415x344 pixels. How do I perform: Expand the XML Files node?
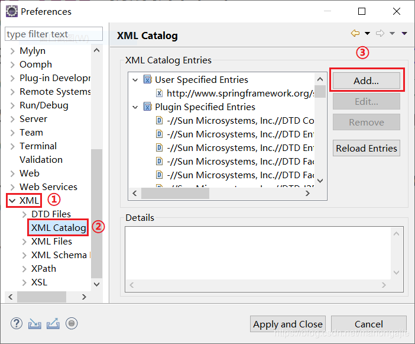coord(24,242)
